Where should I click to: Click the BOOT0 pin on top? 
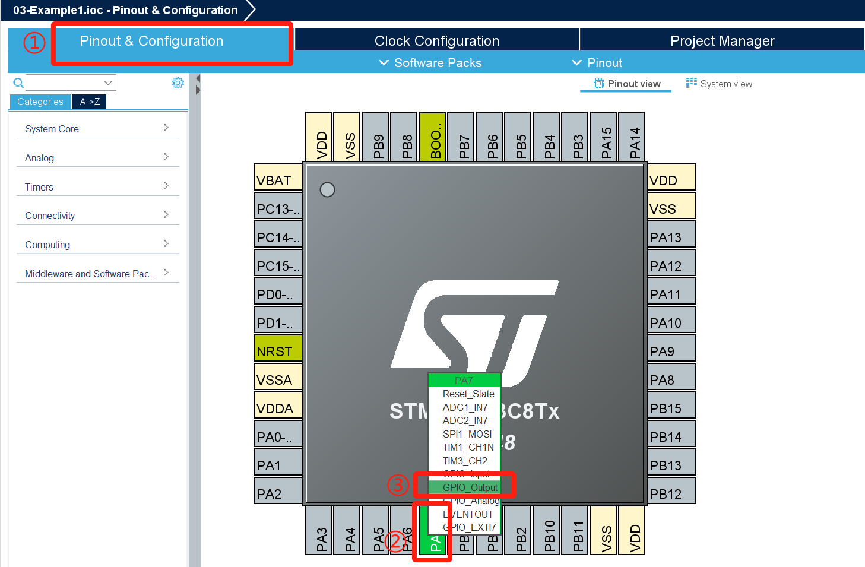432,137
